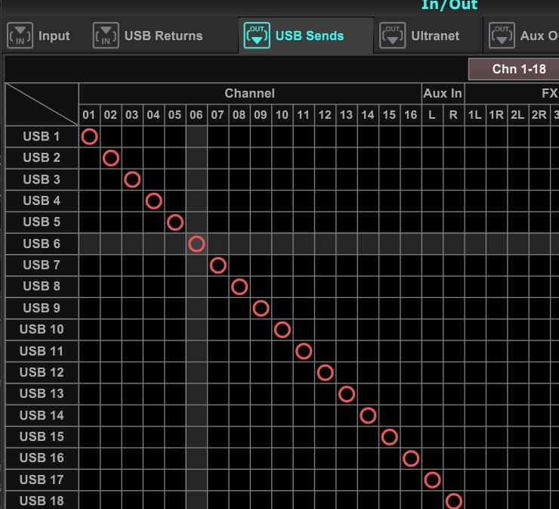The height and width of the screenshot is (509, 559).
Task: Open the USB Returns tab label
Action: coord(164,36)
